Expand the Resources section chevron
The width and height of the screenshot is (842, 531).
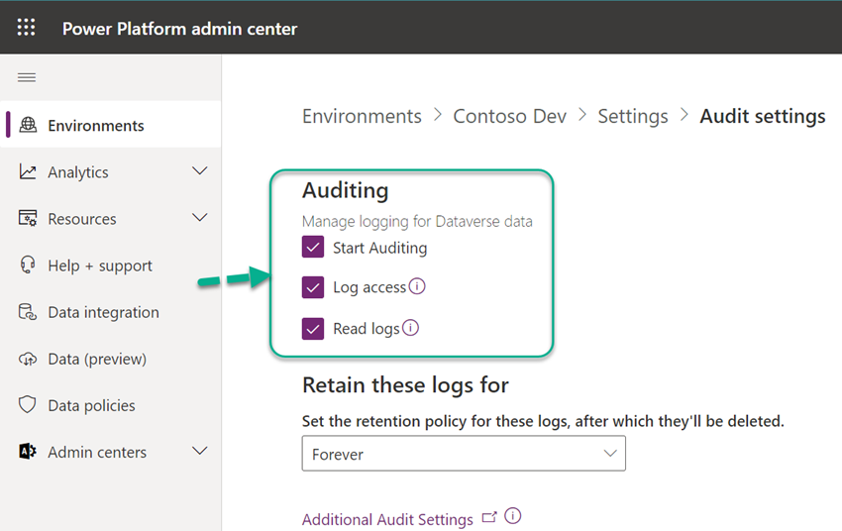200,218
